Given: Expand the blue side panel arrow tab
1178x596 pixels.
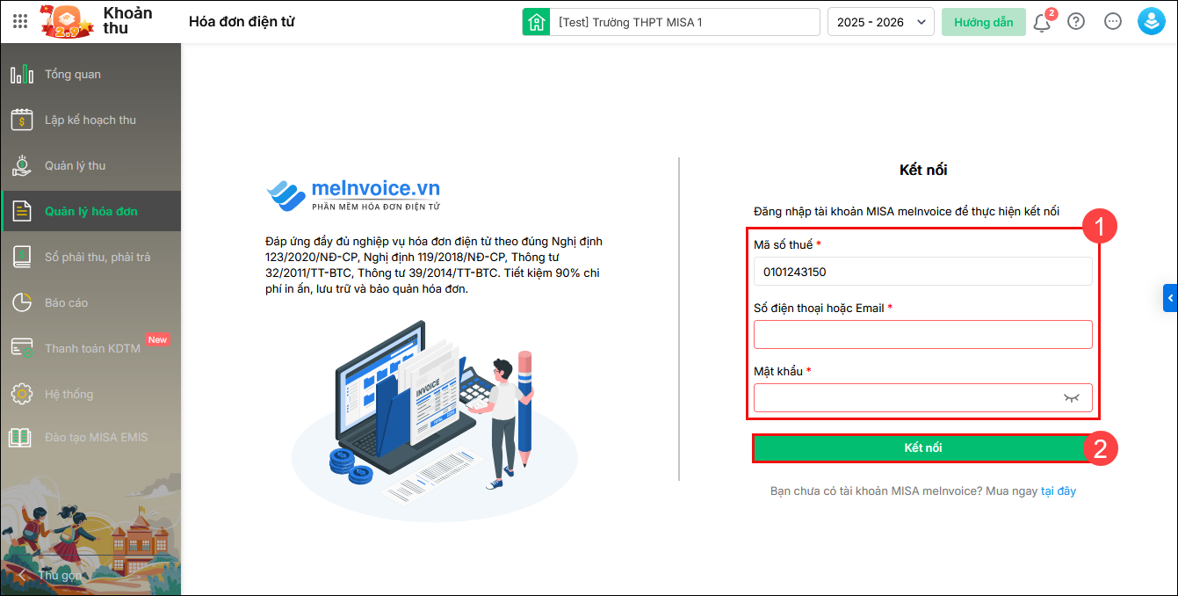Looking at the screenshot, I should pos(1170,299).
